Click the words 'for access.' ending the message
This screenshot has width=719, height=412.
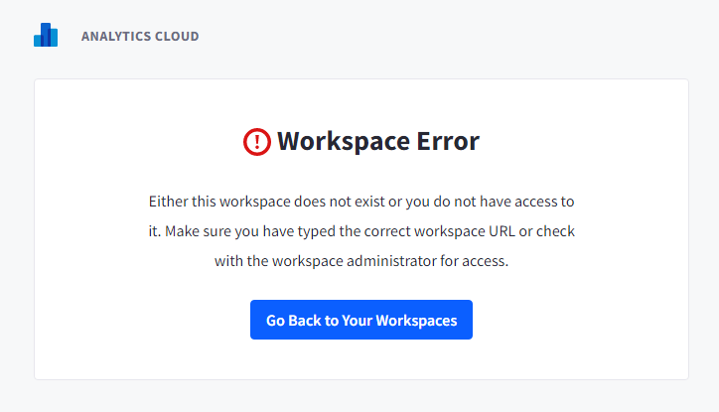point(474,261)
